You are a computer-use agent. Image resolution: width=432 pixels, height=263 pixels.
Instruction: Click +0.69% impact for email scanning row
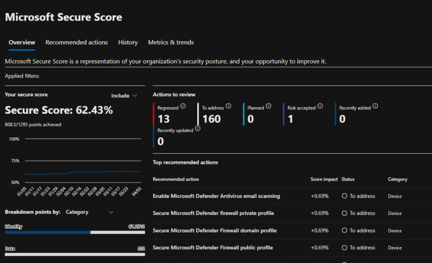click(x=320, y=196)
